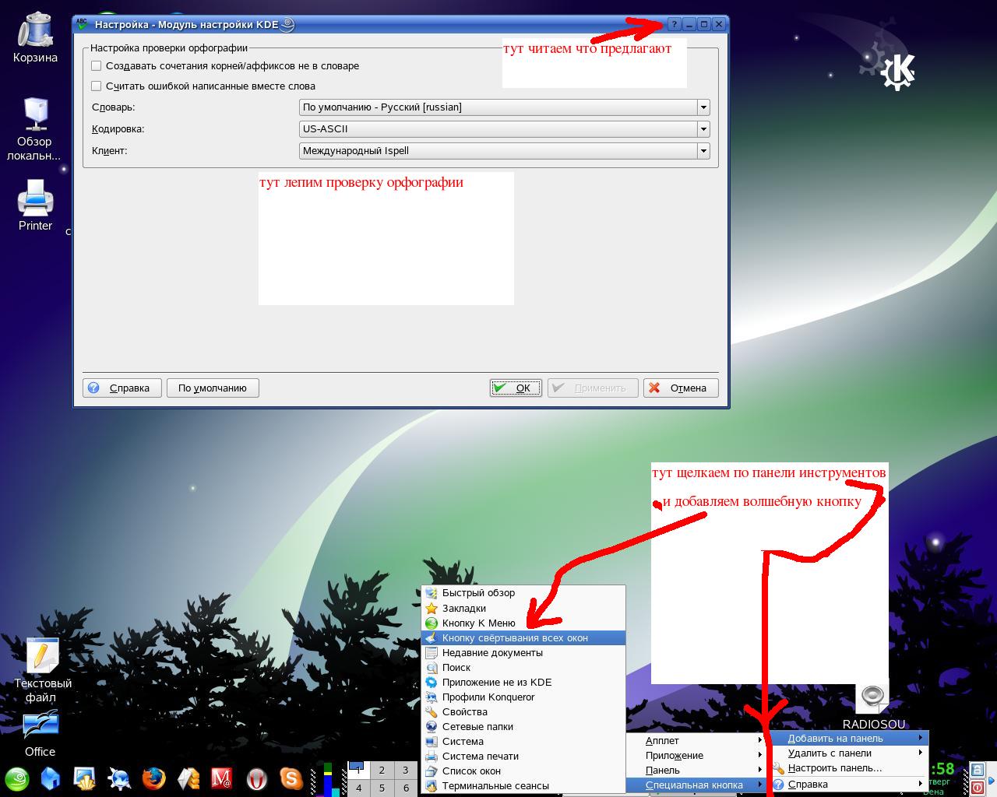Click the Справка button in dialog
This screenshot has height=797, width=997.
(x=122, y=388)
